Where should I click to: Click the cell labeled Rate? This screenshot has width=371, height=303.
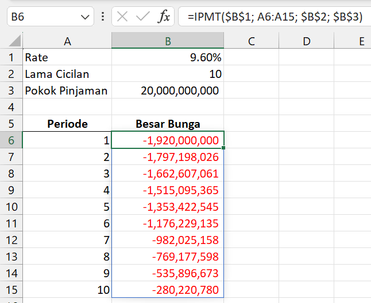[67, 57]
